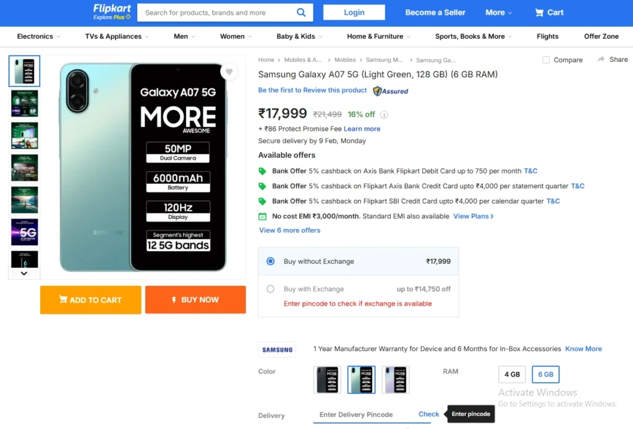Share this product

tap(612, 59)
